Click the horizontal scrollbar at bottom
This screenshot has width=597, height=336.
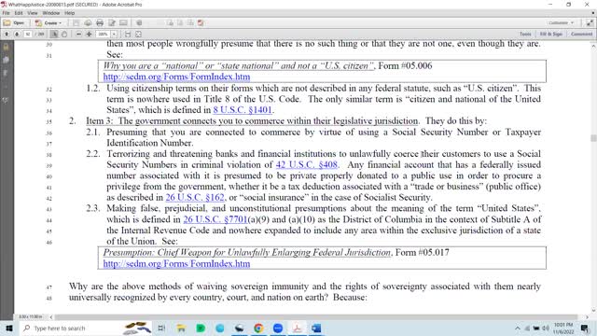pyautogui.click(x=316, y=316)
